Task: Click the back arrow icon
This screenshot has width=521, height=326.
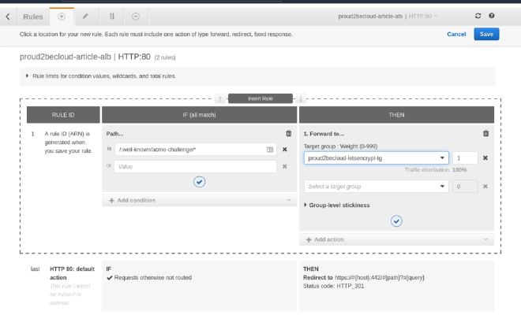Action: [8, 16]
